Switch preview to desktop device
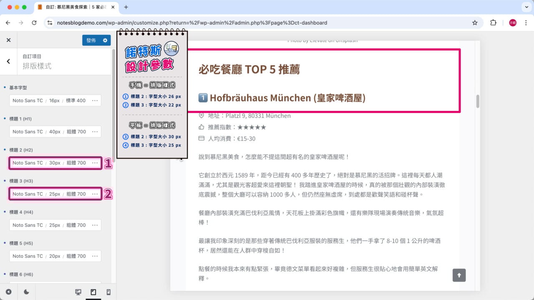This screenshot has height=300, width=534. [78, 292]
